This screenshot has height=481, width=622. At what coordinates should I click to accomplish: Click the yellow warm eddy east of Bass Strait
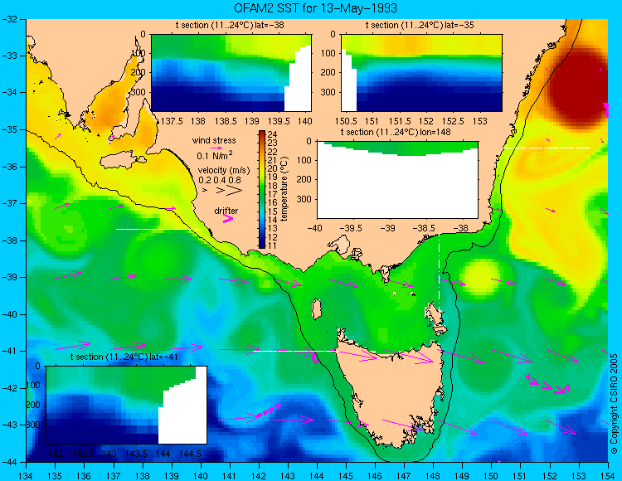point(480,278)
